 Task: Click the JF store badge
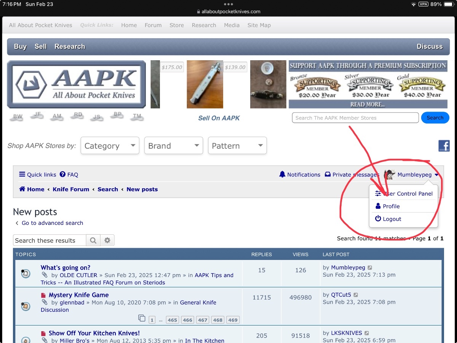tap(37, 115)
